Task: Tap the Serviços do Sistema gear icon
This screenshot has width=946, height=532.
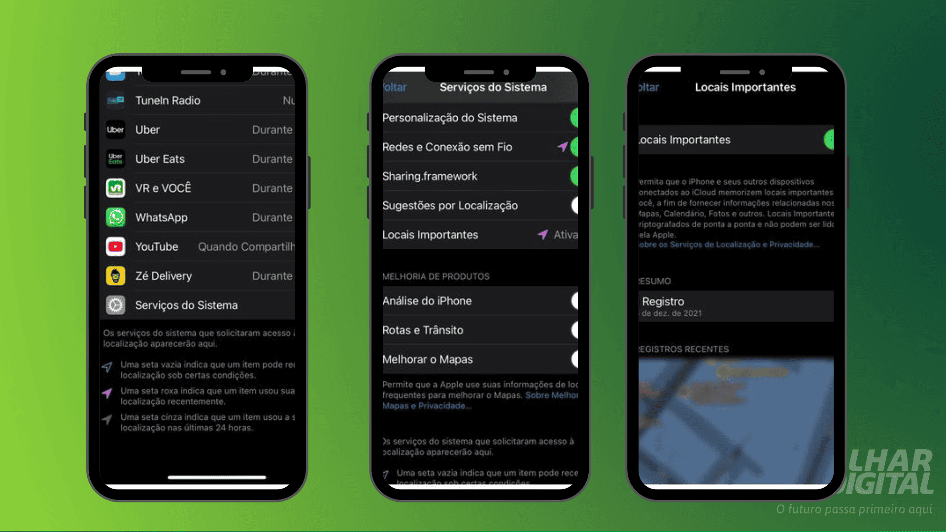Action: point(114,305)
